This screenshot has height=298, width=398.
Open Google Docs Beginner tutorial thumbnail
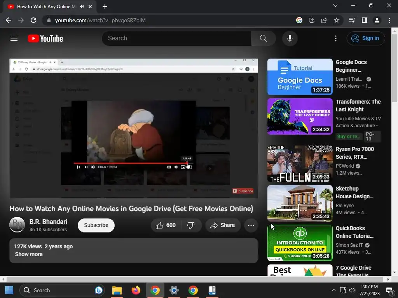tap(300, 77)
